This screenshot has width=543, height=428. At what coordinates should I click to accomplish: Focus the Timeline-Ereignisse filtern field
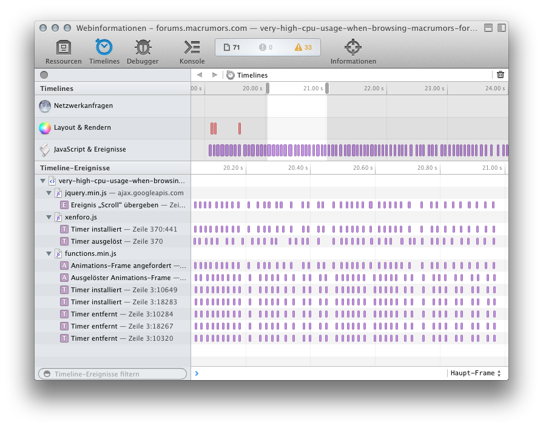click(113, 373)
